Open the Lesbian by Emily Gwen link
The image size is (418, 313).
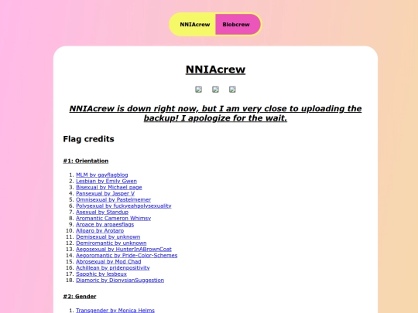click(x=106, y=181)
